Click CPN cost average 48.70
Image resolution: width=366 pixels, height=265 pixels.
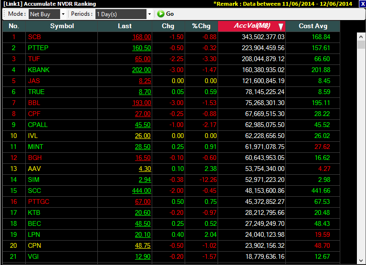[x=322, y=245]
